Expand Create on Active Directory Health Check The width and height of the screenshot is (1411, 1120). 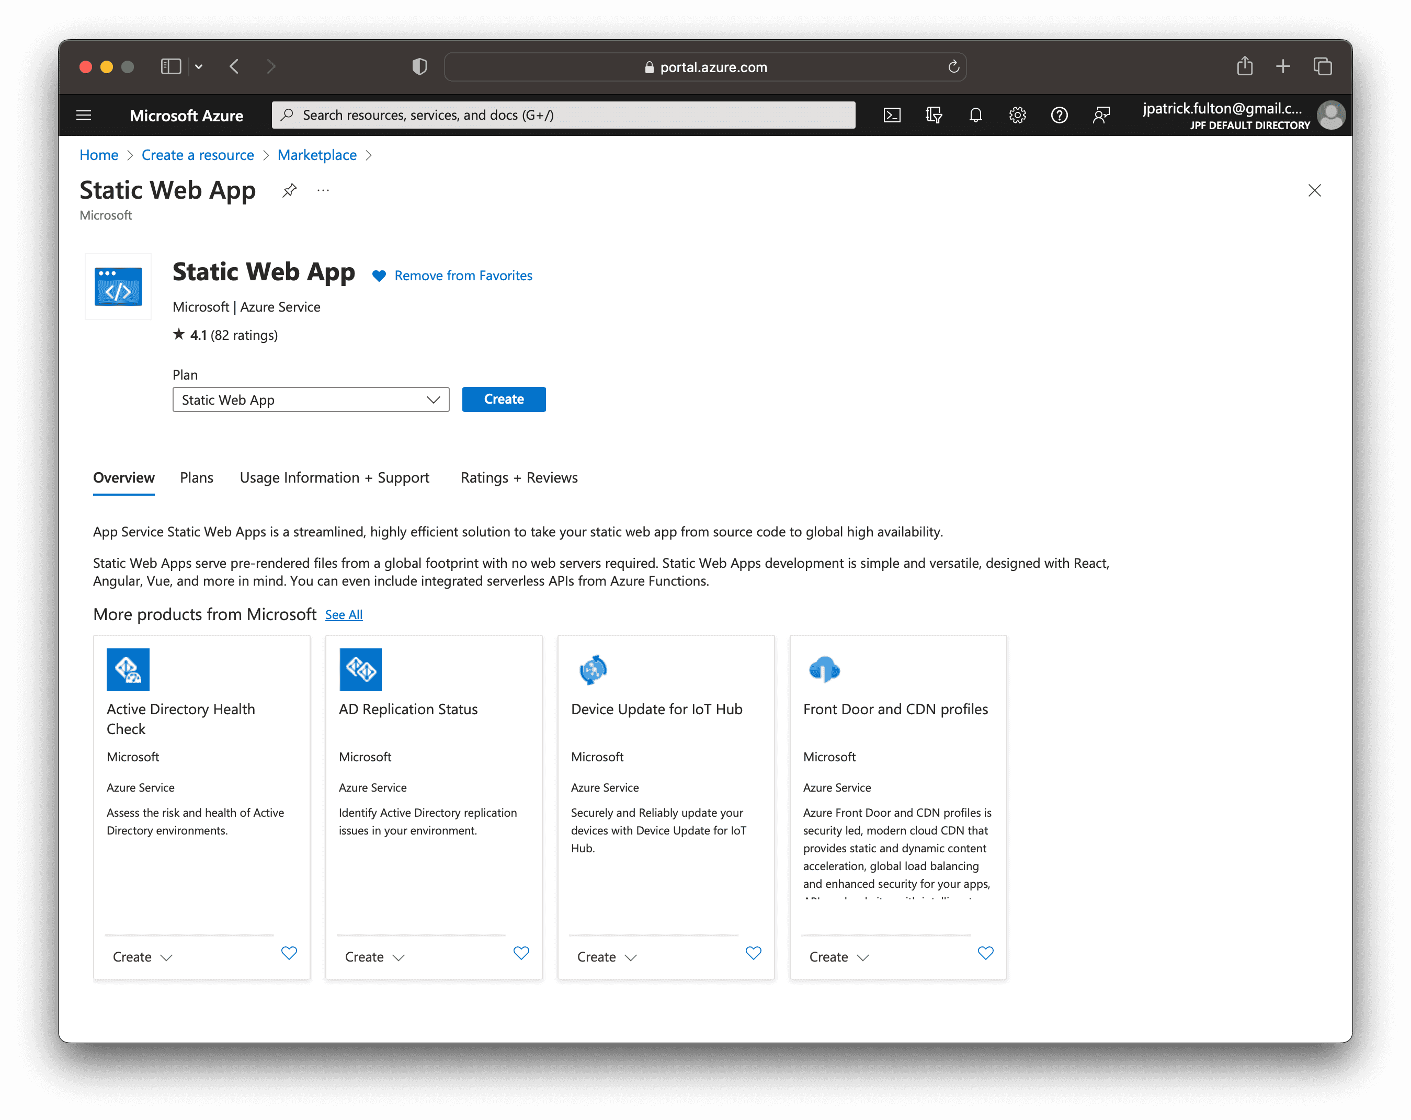click(142, 957)
